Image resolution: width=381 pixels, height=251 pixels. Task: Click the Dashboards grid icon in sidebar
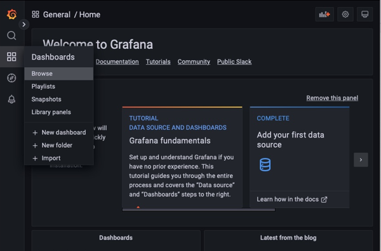(x=11, y=57)
